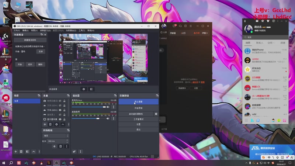Toggle lock on 显示器采集 source
Image resolution: width=295 pixels, height=166 pixels.
(x=64, y=119)
